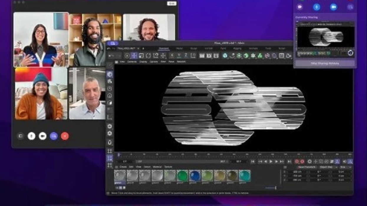Go to start of animation
The height and width of the screenshot is (206, 367).
253,162
